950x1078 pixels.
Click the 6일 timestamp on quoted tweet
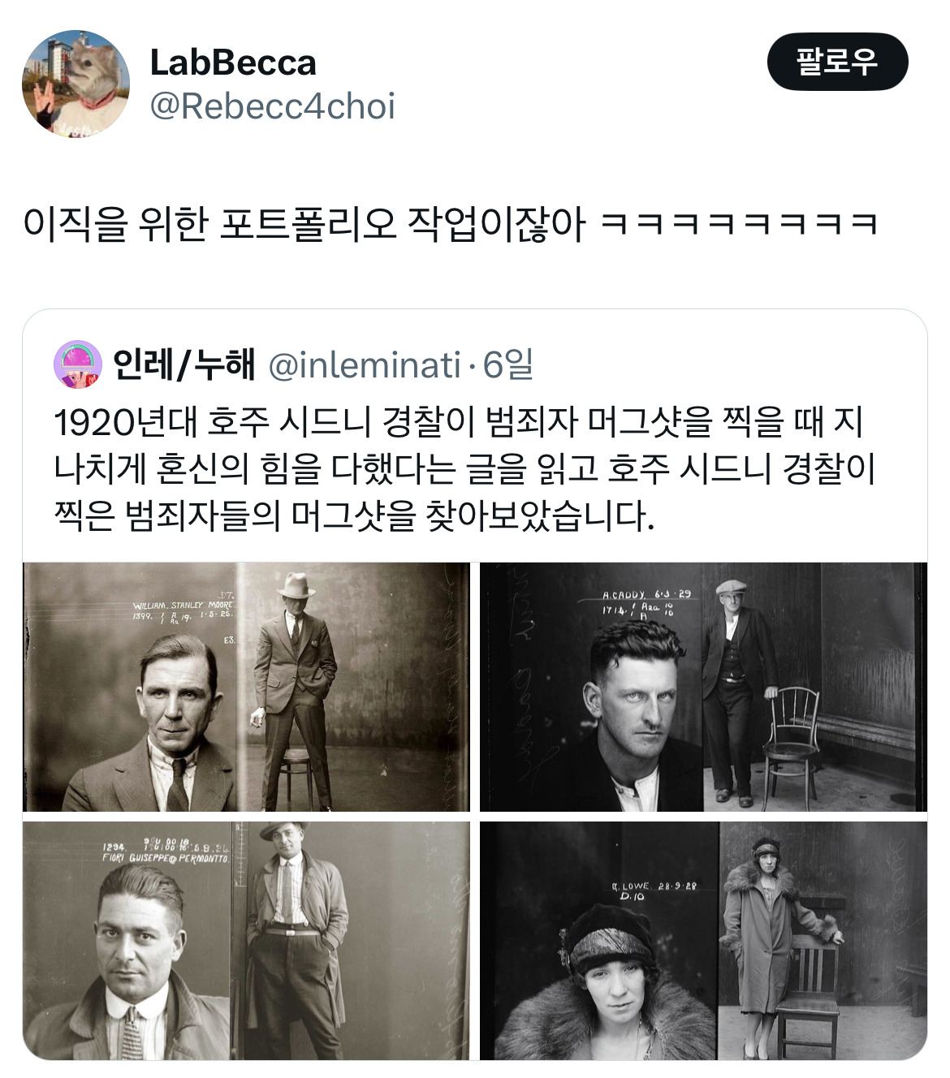click(508, 365)
